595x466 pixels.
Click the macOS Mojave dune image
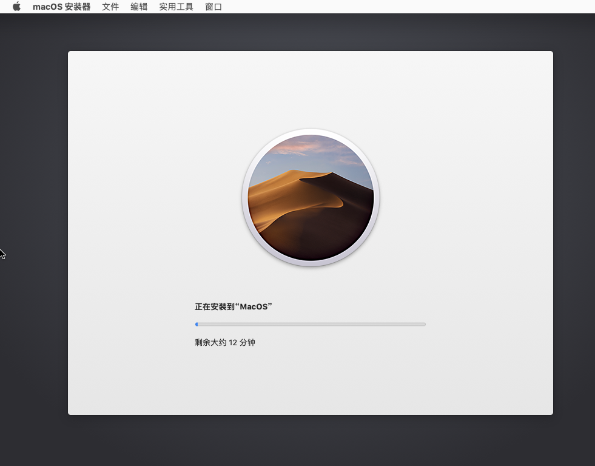311,198
